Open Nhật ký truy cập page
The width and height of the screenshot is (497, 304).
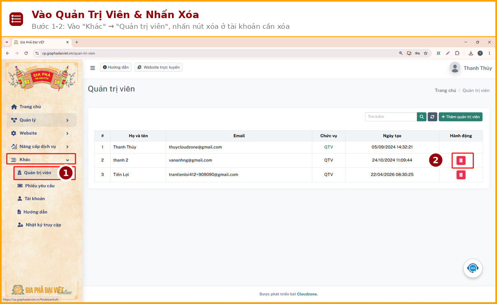coord(39,225)
